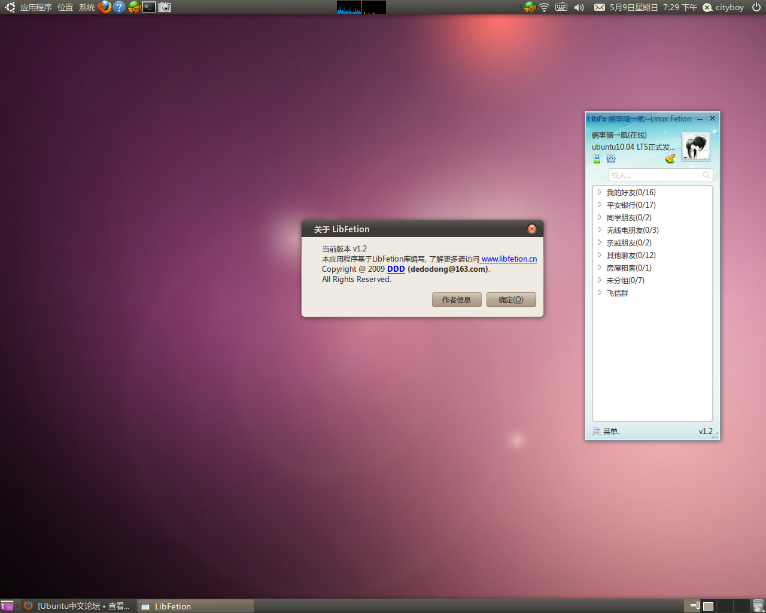Launch Firefox from the top panel

coord(105,7)
